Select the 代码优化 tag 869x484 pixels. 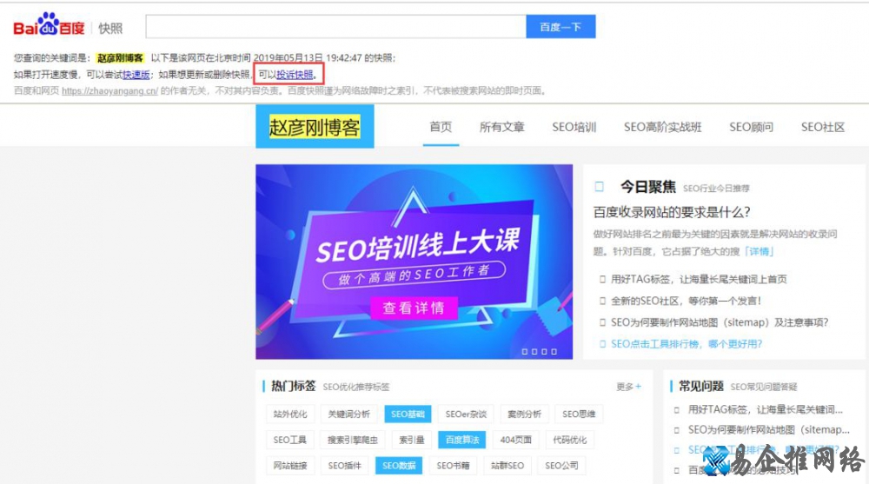570,440
